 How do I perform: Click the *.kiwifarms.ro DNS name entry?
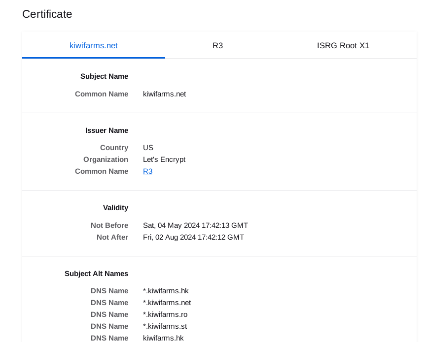[x=165, y=314]
